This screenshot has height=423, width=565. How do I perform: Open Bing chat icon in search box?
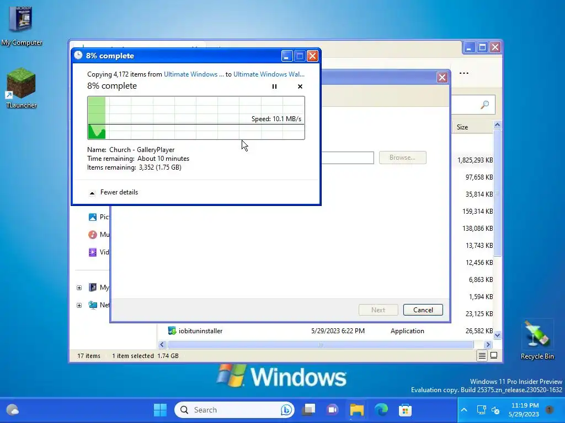coord(286,410)
